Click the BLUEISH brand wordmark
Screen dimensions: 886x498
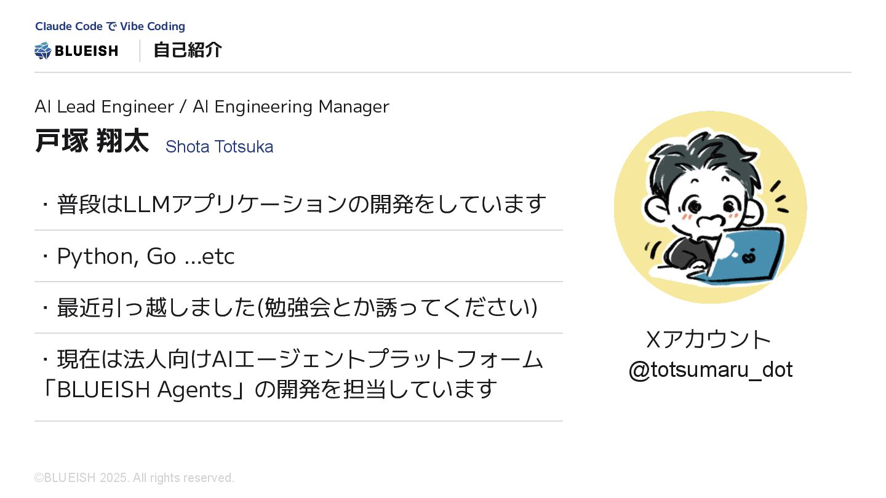point(86,51)
